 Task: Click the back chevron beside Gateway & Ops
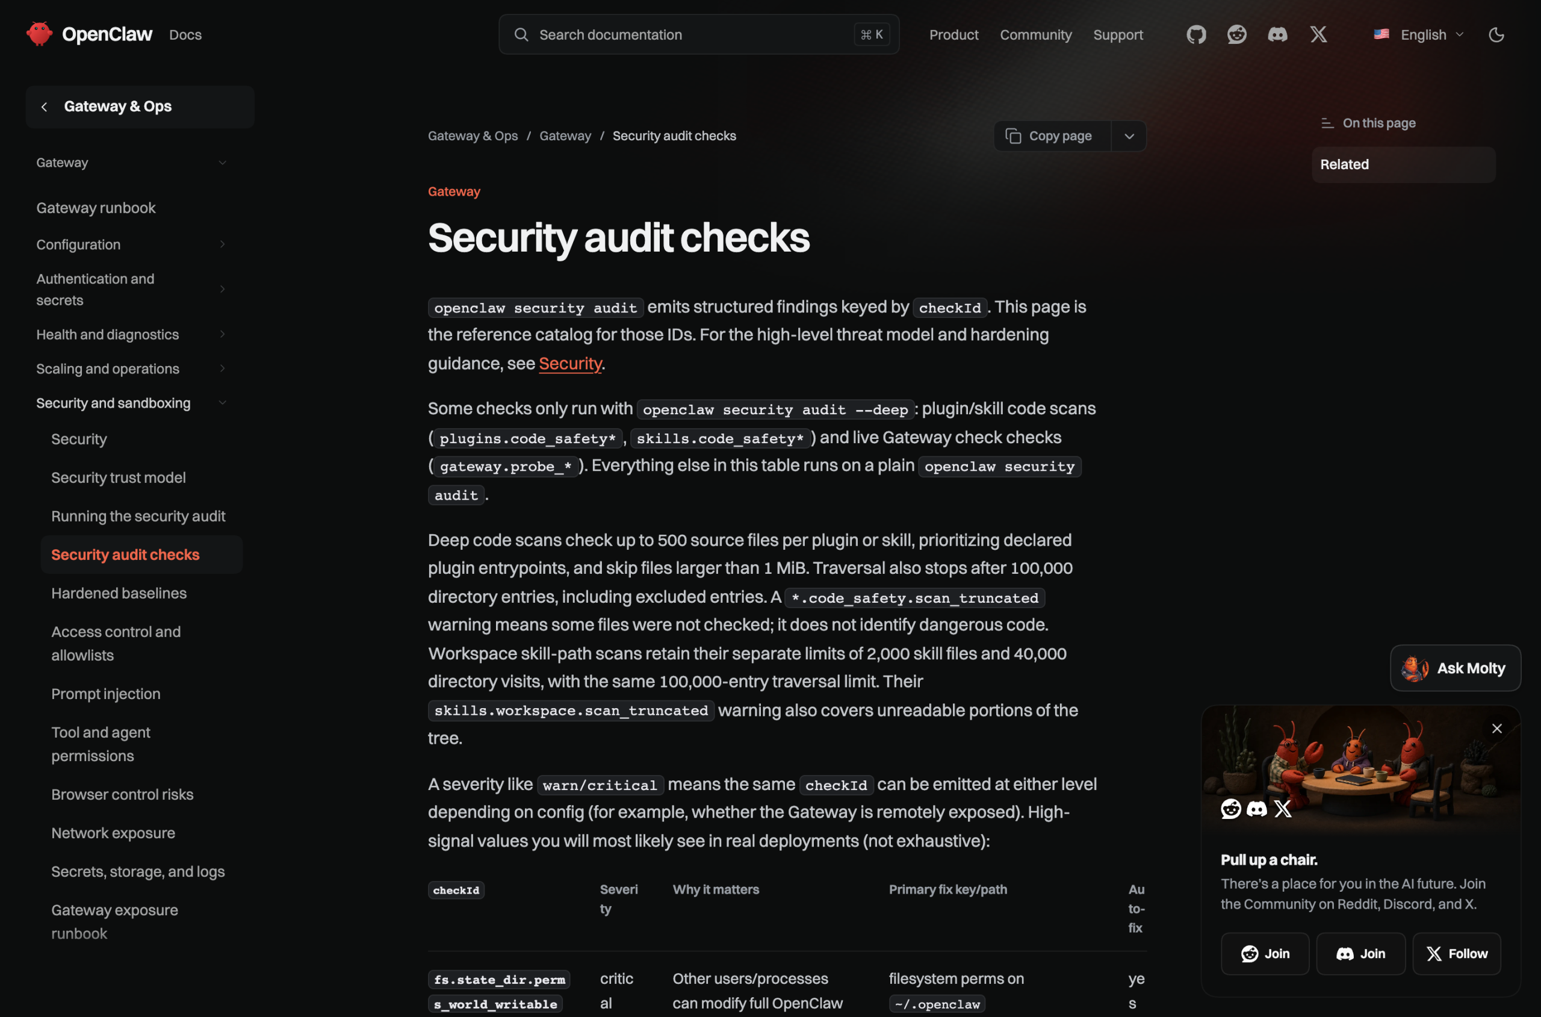(44, 107)
